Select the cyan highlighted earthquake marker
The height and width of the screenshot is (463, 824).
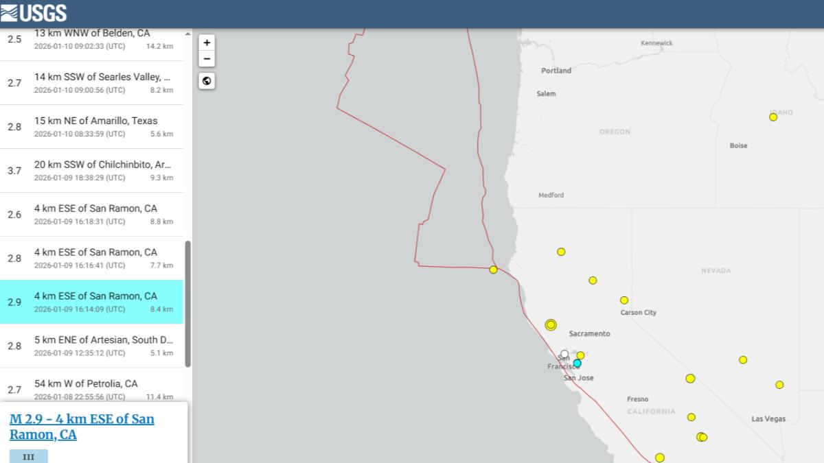tap(577, 364)
